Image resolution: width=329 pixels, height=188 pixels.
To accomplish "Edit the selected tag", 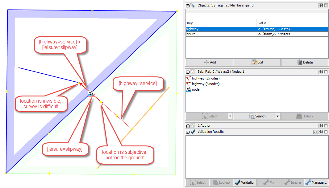I will 257,62.
